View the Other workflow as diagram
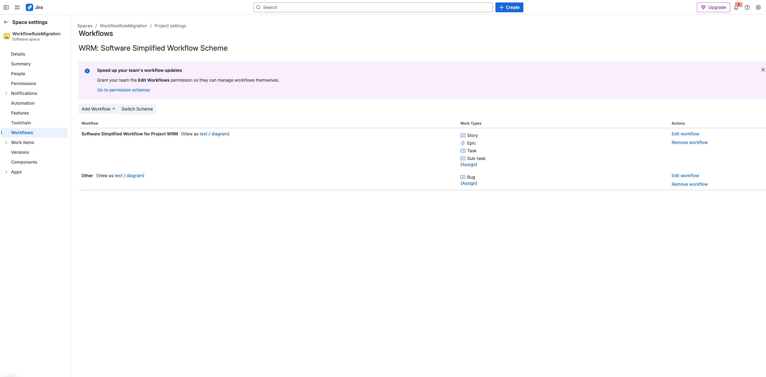This screenshot has width=766, height=377. 135,175
